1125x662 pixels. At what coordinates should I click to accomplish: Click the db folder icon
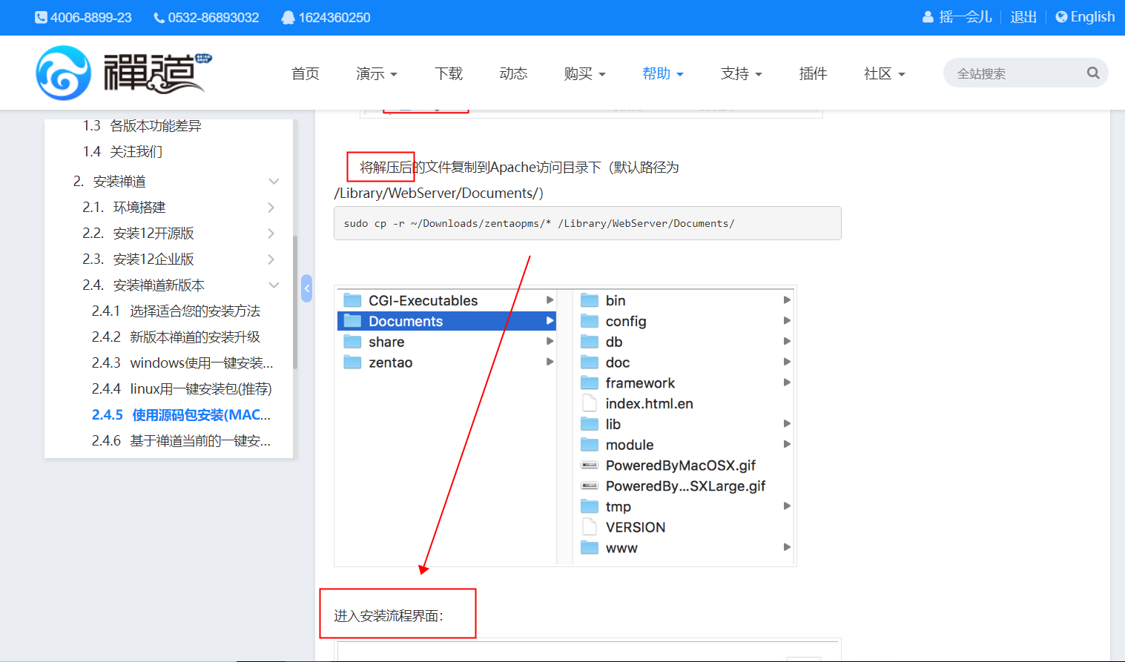coord(590,342)
